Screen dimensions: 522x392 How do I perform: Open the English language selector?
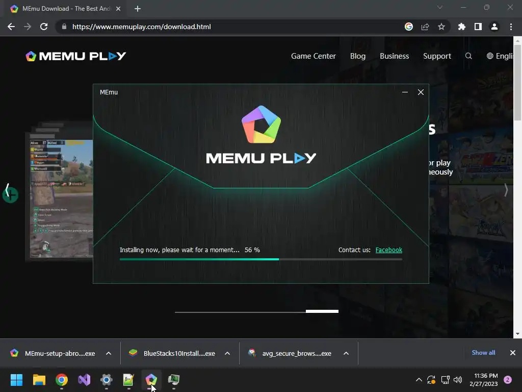pos(500,56)
